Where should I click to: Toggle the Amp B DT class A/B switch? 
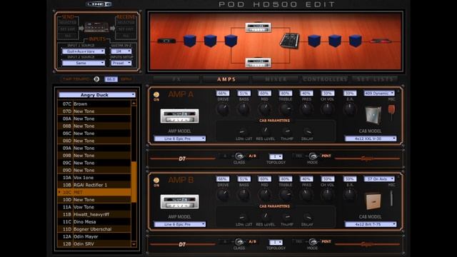(x=239, y=242)
